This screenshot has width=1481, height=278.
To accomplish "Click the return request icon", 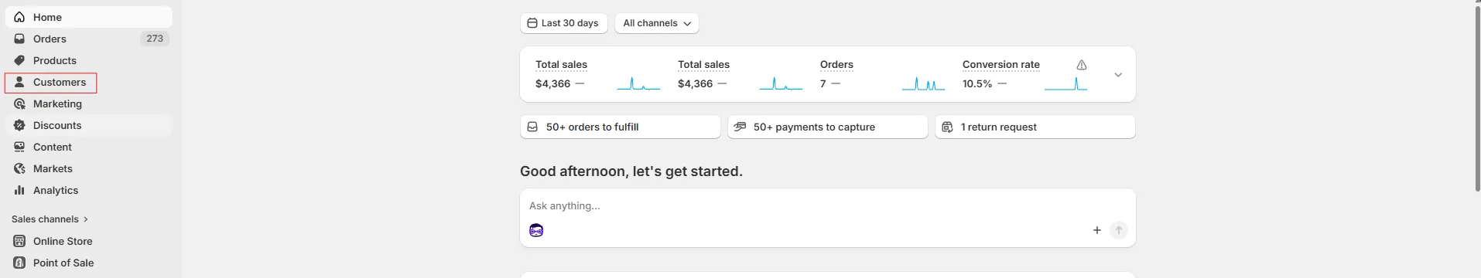I will tap(947, 127).
